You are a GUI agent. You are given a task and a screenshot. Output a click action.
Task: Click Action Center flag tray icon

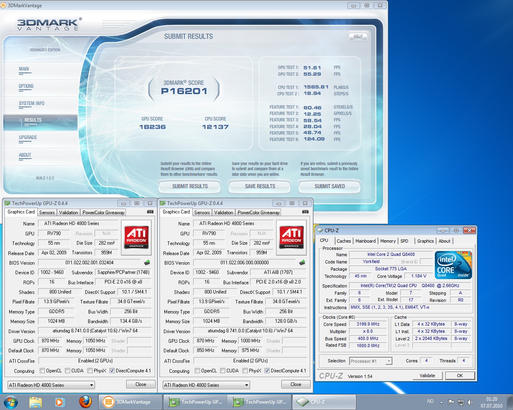tap(451, 402)
